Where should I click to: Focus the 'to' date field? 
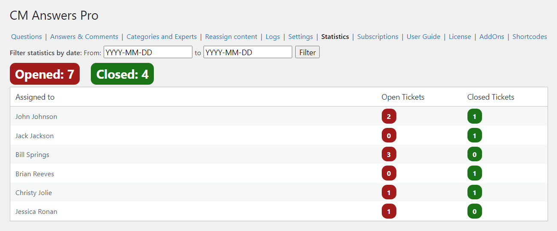tap(248, 52)
